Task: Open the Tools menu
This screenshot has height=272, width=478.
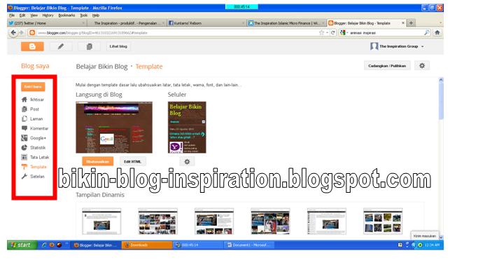Action: (x=83, y=15)
